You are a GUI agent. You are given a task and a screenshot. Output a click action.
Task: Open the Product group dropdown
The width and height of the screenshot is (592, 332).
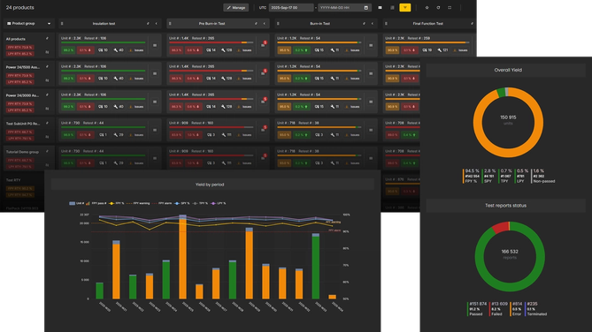pos(28,23)
